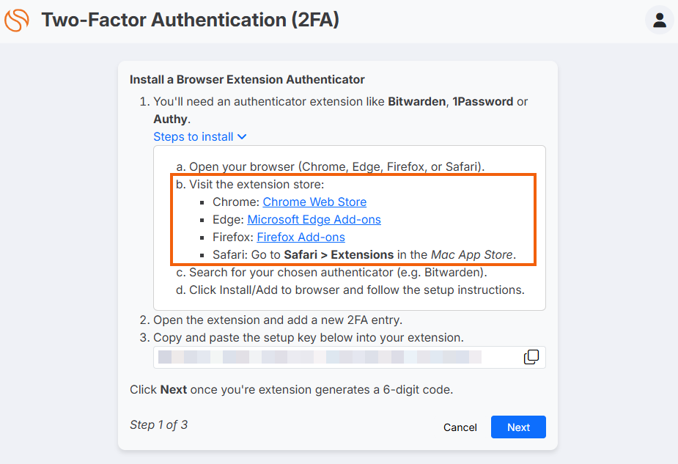Image resolution: width=678 pixels, height=464 pixels.
Task: Click the Install a Browser Extension Authenticator heading
Action: 247,80
